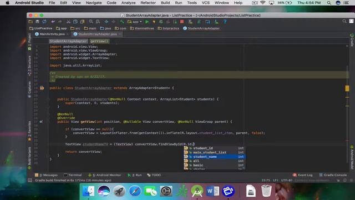The width and height of the screenshot is (355, 200).
Task: Close the MainActivity.java tab
Action: [x=68, y=34]
